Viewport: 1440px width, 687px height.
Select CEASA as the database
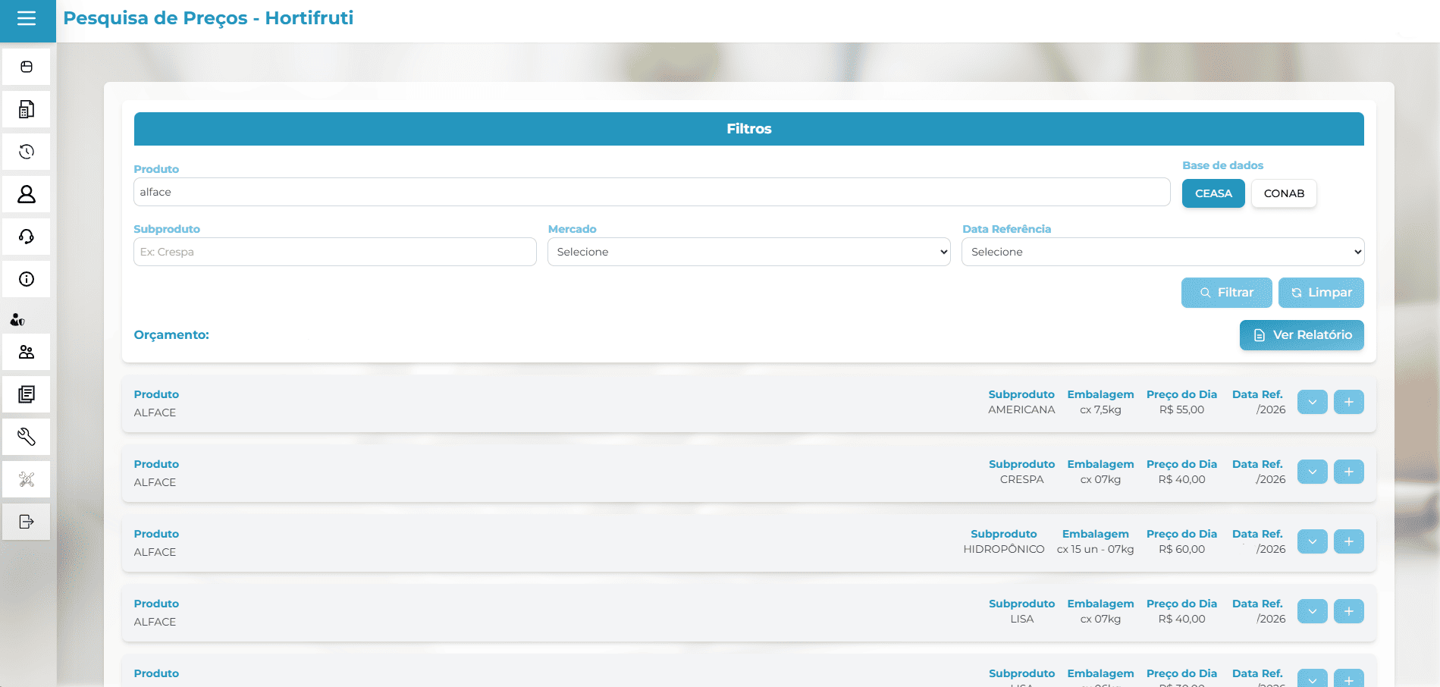pos(1213,193)
